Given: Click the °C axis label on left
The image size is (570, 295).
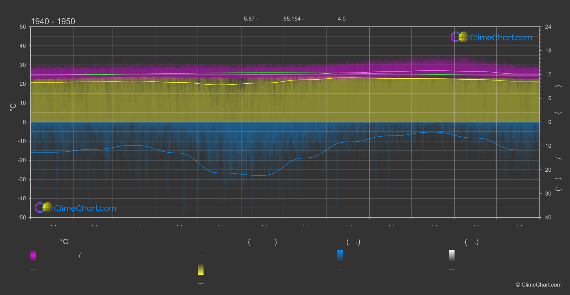Looking at the screenshot, I should pos(13,107).
